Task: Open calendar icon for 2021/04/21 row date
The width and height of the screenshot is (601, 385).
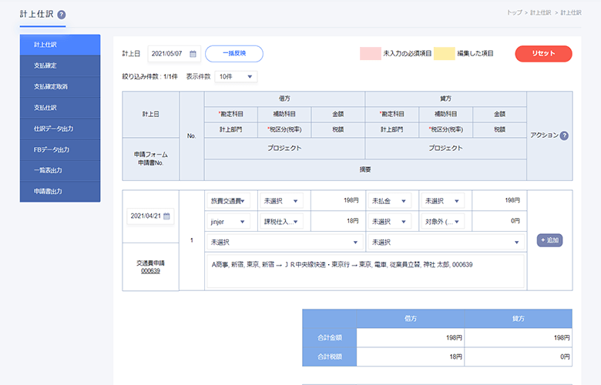Action: click(x=166, y=216)
